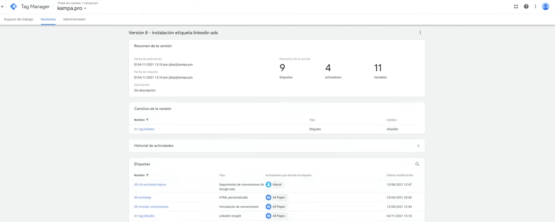Click Todas las cuentas breadcrumb

coord(69,3)
